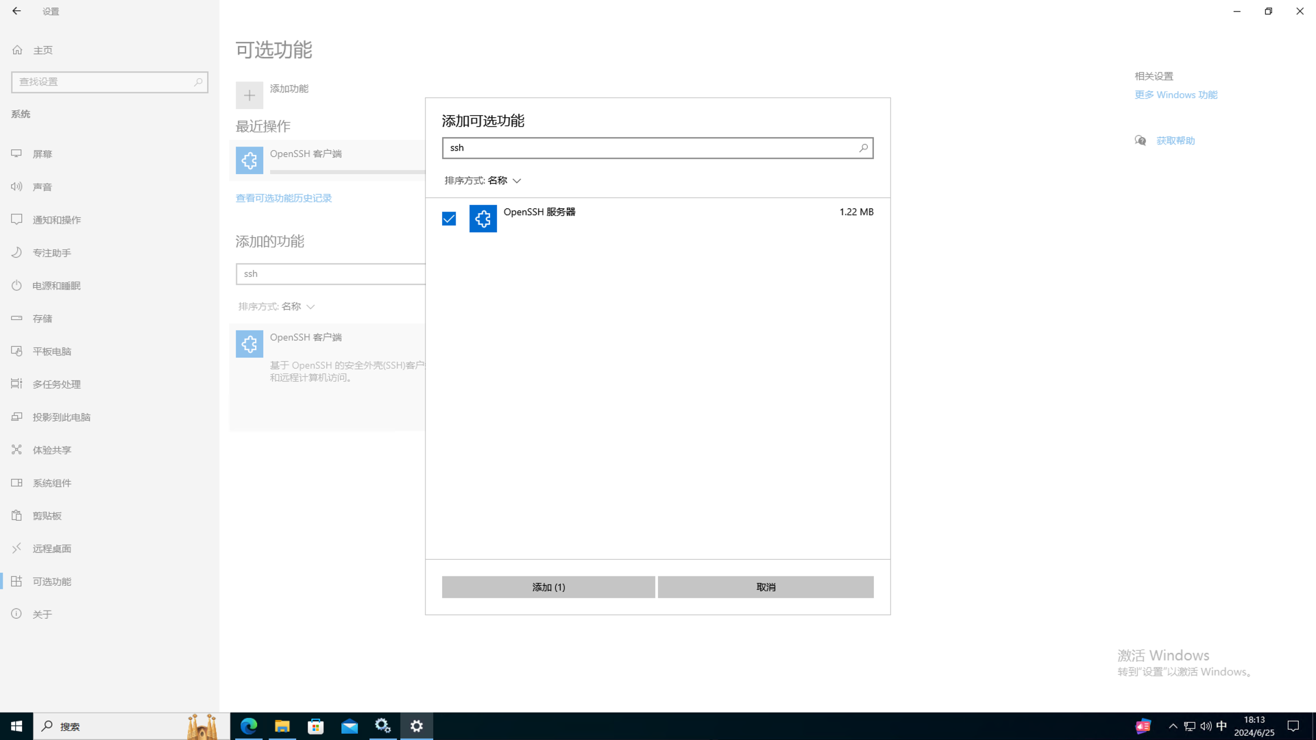The width and height of the screenshot is (1316, 740).
Task: Click the 可选功能 sidebar icon
Action: click(16, 581)
